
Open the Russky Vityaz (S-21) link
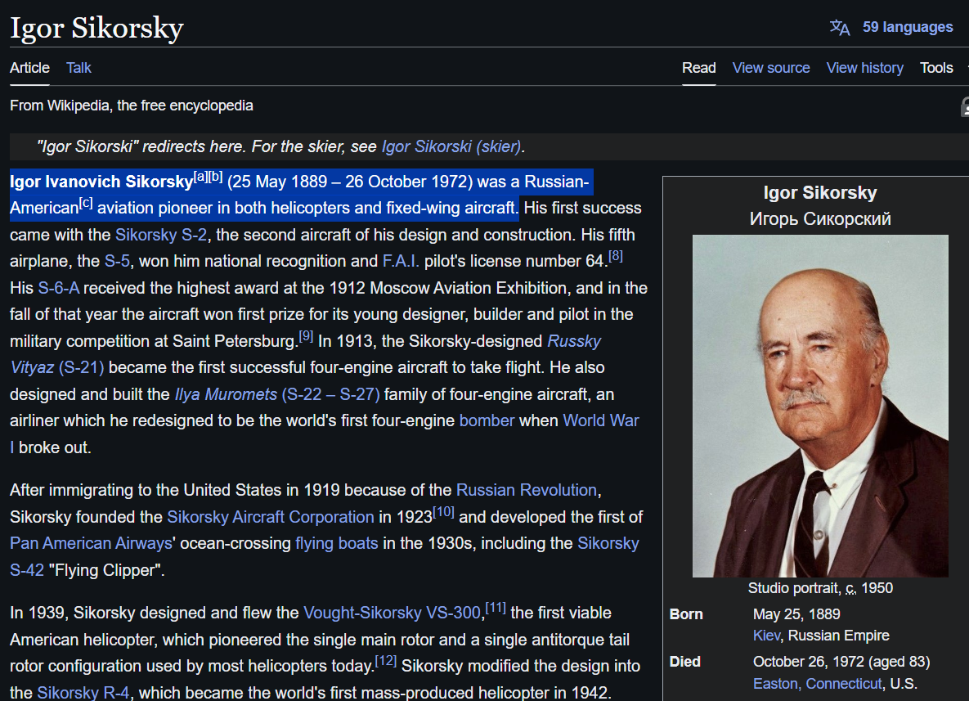[573, 341]
